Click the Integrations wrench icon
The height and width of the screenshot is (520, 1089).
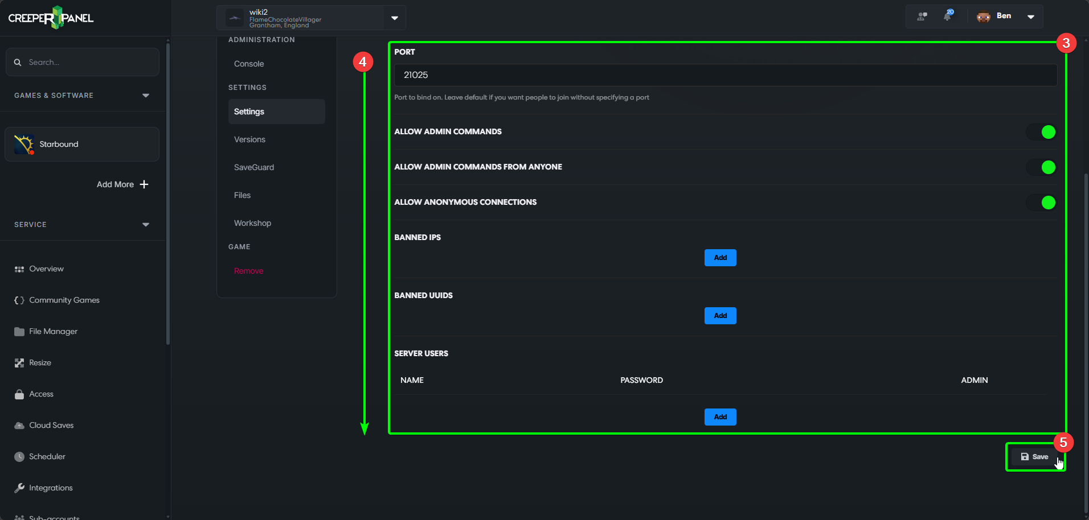click(19, 488)
